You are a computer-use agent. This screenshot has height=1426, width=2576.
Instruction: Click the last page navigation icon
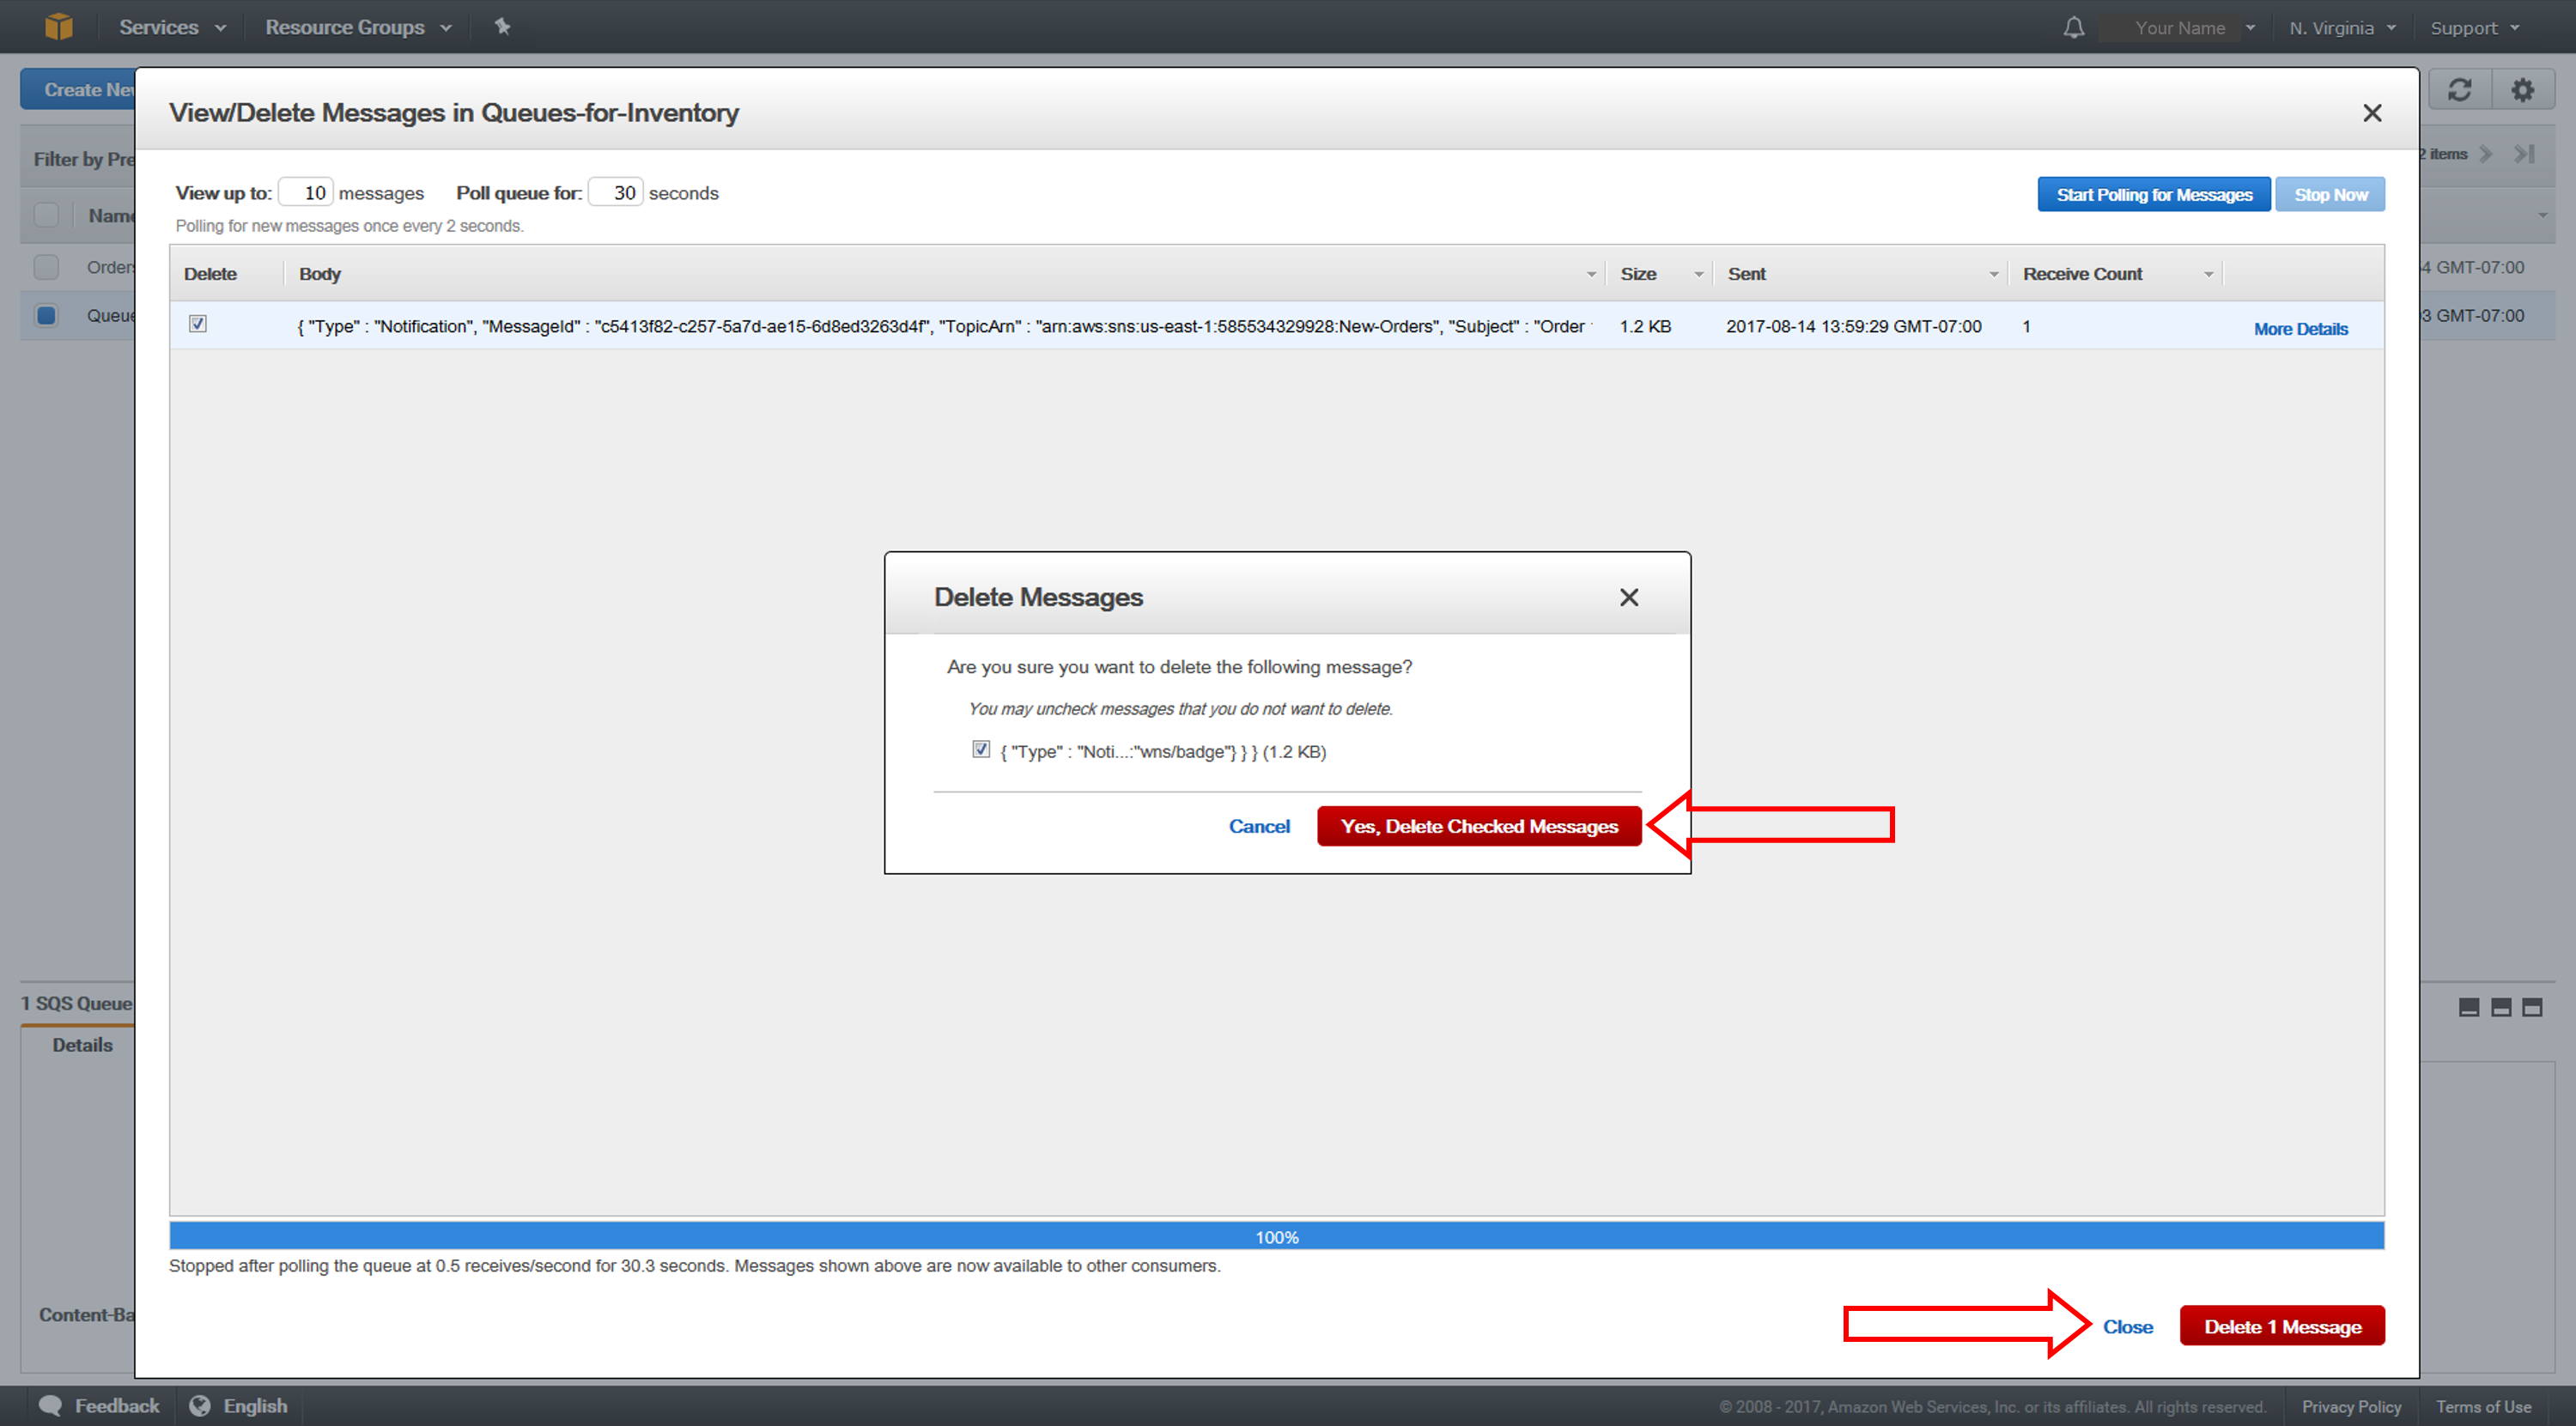click(2525, 155)
